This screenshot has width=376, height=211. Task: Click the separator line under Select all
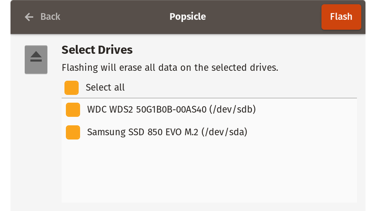point(209,98)
